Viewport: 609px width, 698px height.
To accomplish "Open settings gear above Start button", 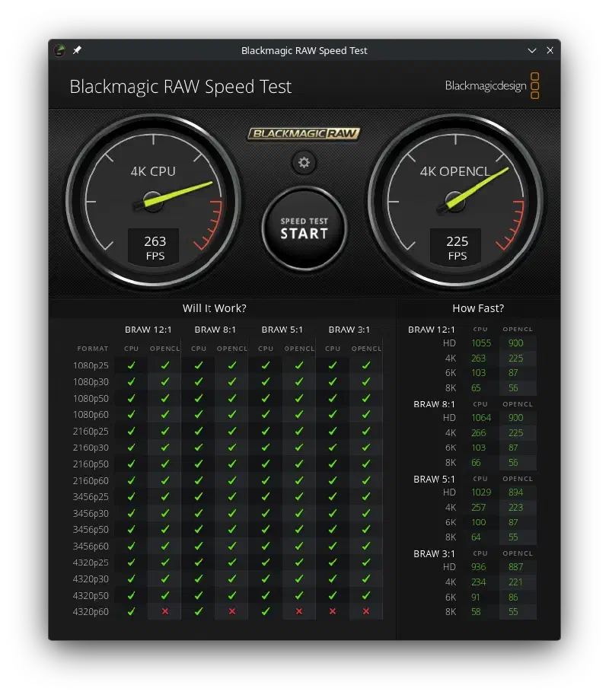I will coord(304,162).
